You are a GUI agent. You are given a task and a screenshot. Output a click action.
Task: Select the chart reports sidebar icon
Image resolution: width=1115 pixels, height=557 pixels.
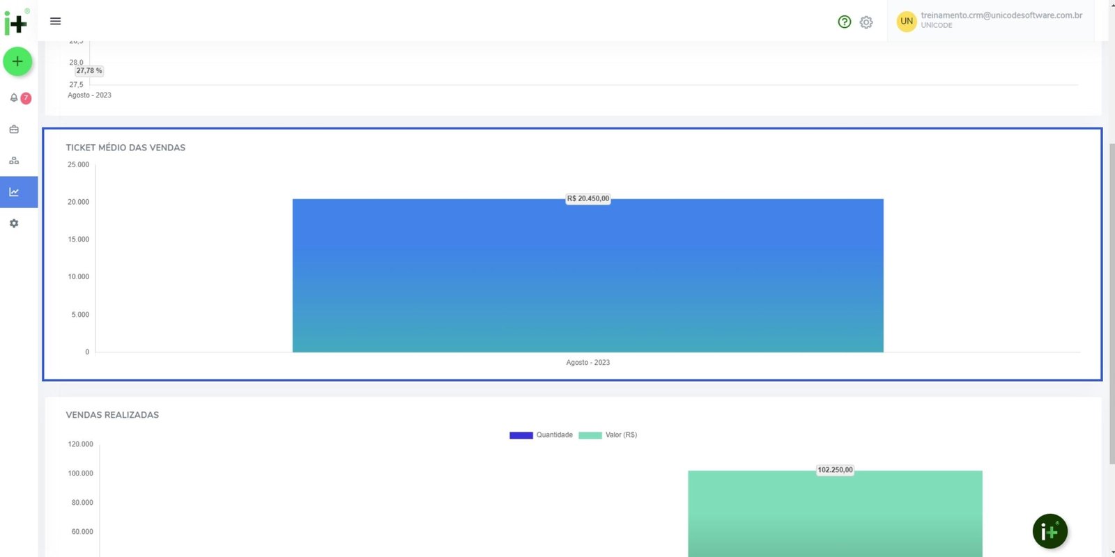(14, 192)
